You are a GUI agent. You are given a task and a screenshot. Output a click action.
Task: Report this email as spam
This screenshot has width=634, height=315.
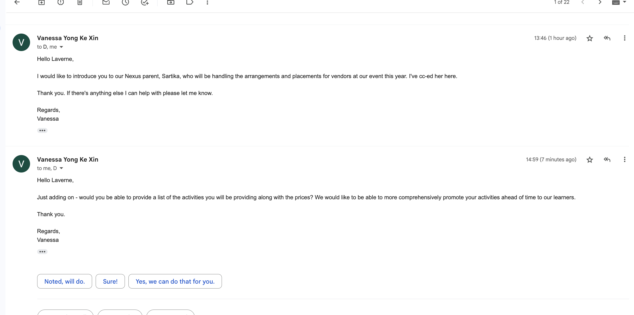click(x=61, y=2)
